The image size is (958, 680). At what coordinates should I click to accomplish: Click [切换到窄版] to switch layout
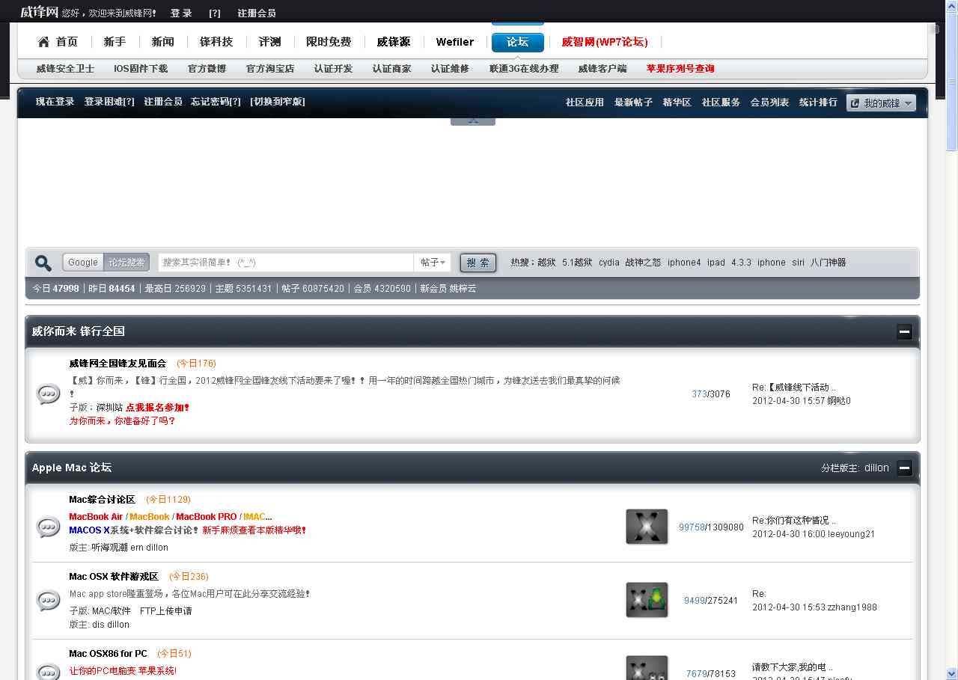tap(278, 102)
